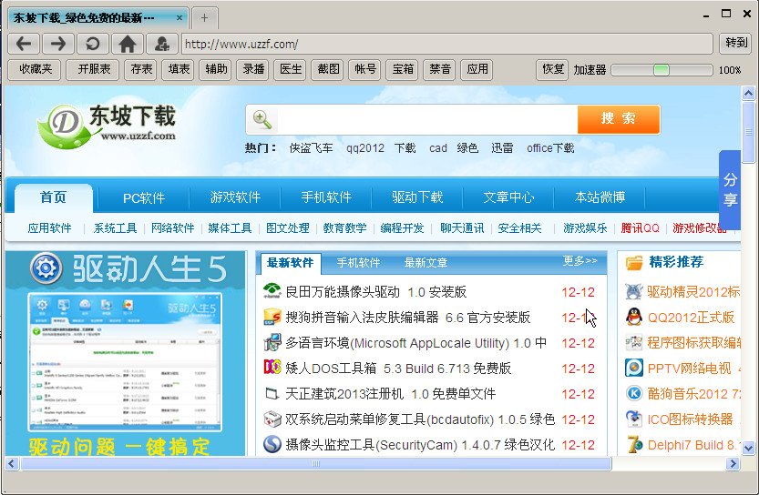Viewport: 759px width, 495px height.
Task: Take a screenshot with 截图 button
Action: (x=328, y=69)
